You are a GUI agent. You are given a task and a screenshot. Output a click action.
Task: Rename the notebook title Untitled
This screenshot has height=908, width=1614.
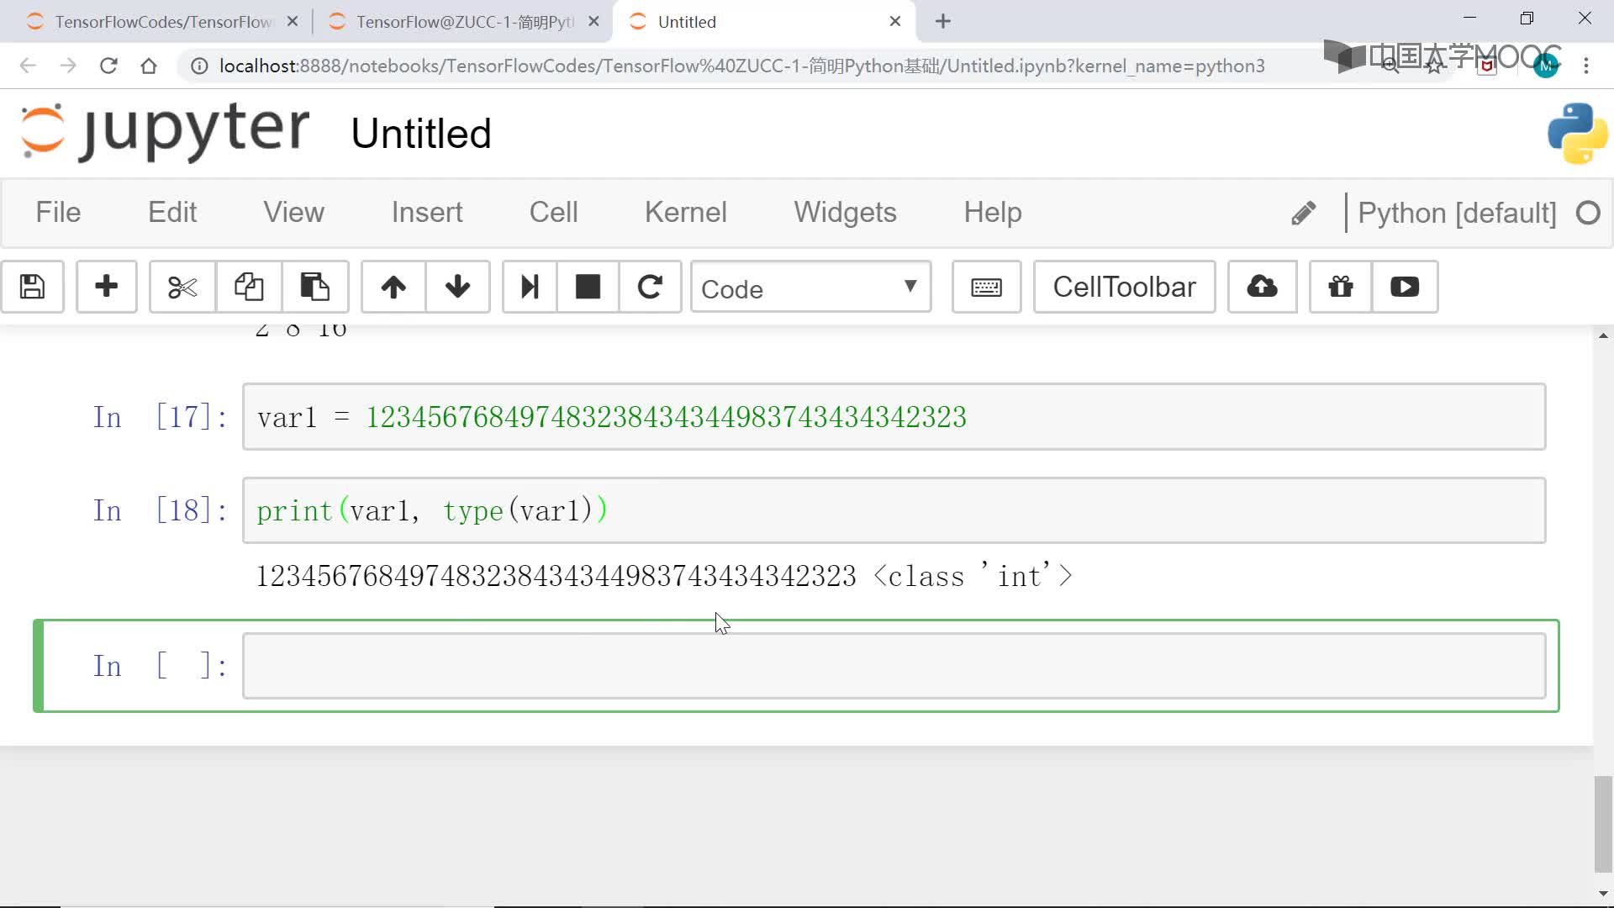[x=421, y=133]
